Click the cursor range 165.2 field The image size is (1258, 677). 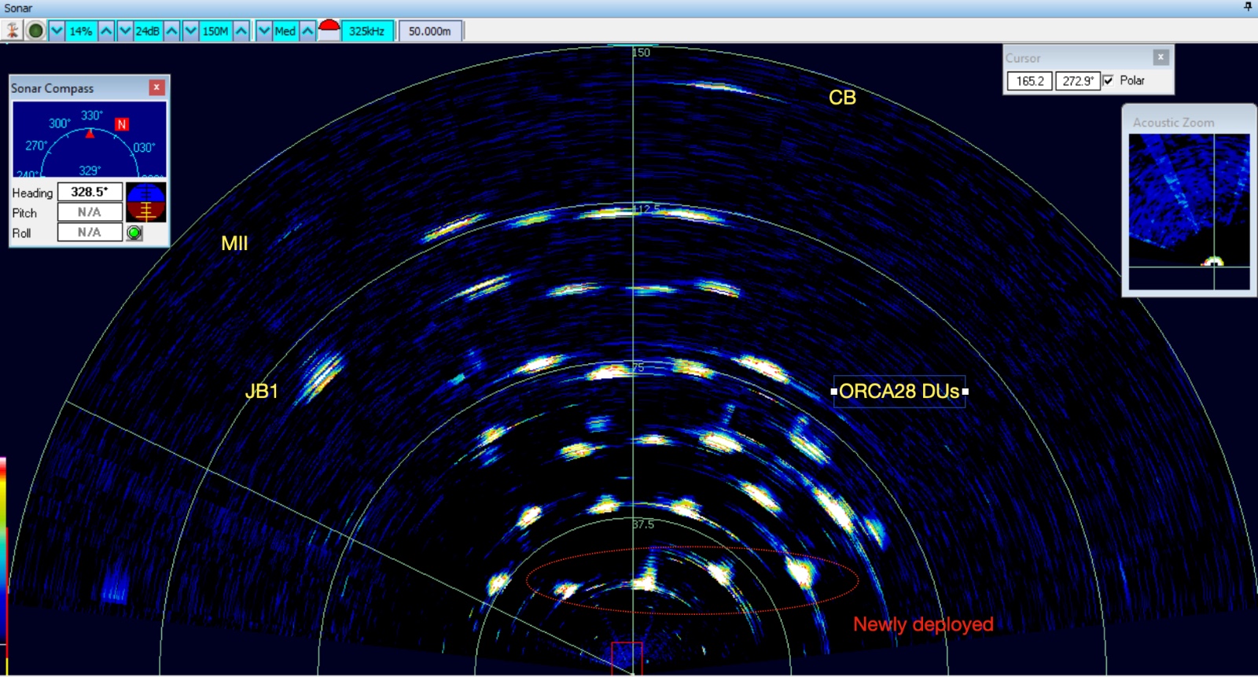pos(1030,81)
